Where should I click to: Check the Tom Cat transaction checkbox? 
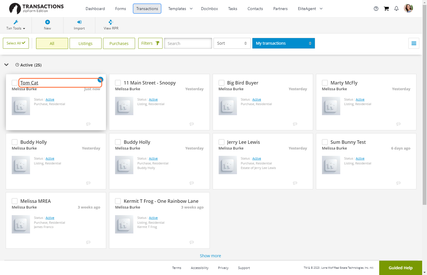pos(15,83)
